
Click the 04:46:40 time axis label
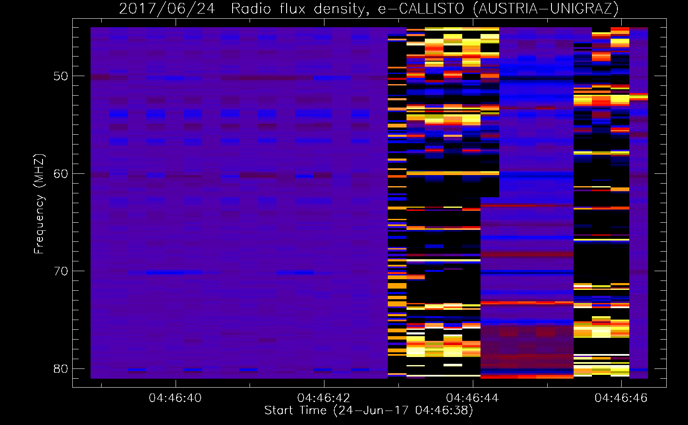[175, 398]
